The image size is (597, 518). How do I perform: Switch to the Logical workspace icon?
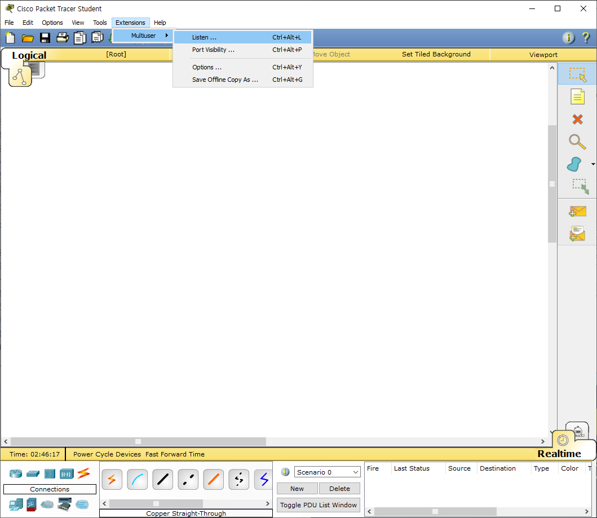click(20, 76)
